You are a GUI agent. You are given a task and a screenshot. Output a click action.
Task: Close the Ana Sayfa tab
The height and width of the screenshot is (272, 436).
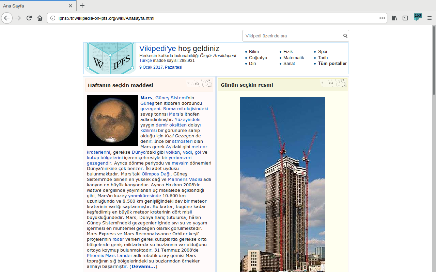point(71,6)
